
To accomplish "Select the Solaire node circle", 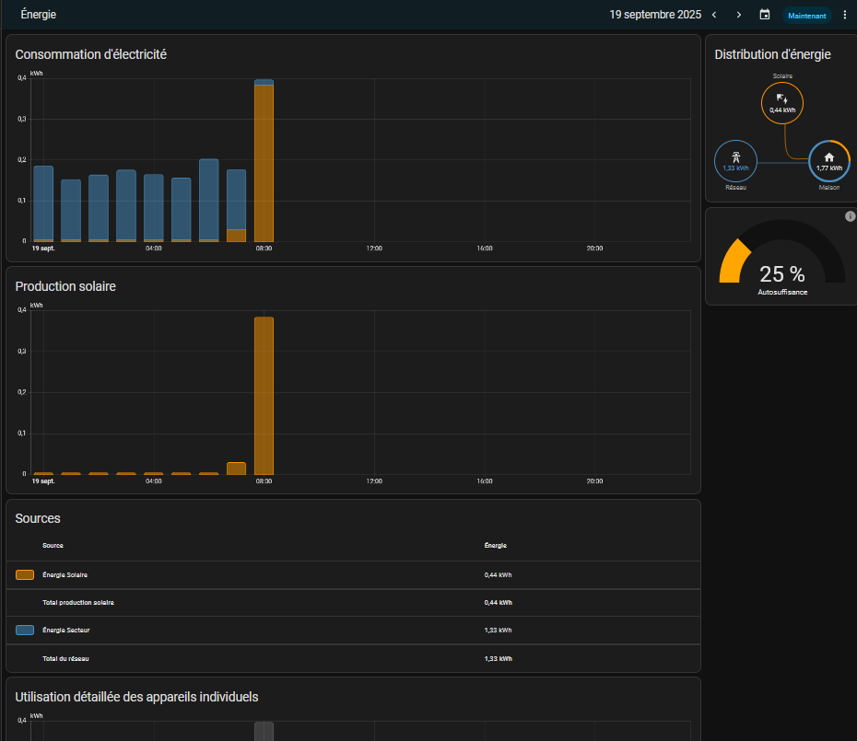I will (x=782, y=103).
